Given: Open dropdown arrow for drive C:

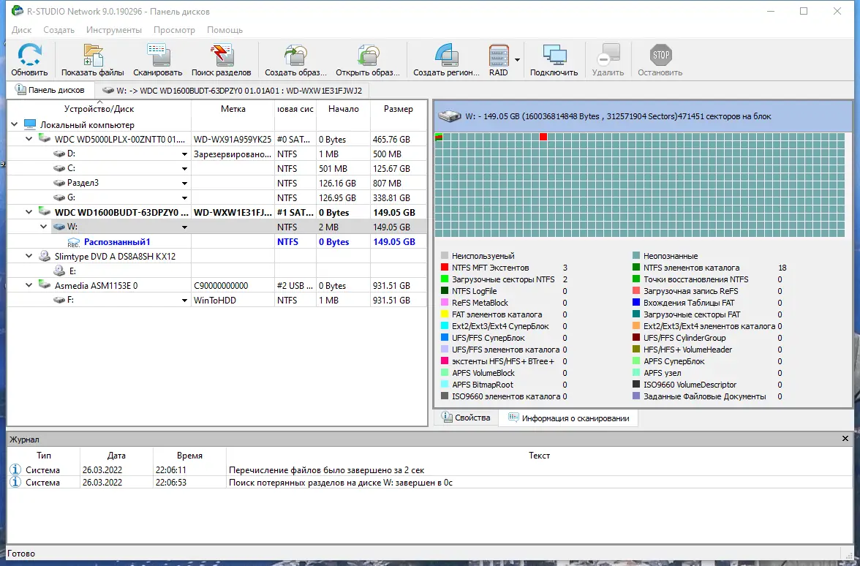Looking at the screenshot, I should coord(185,169).
